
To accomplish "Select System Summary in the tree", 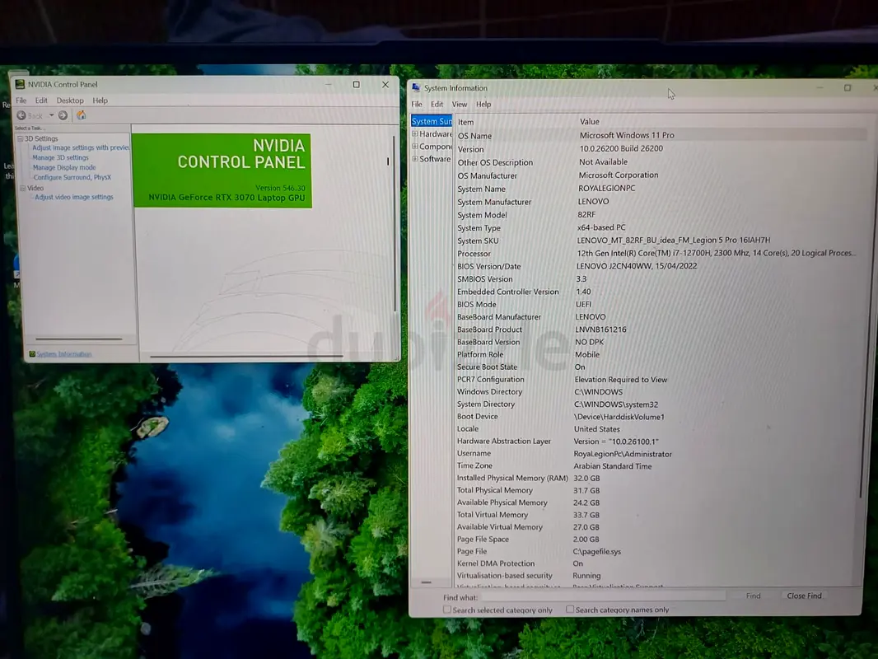I will (432, 121).
